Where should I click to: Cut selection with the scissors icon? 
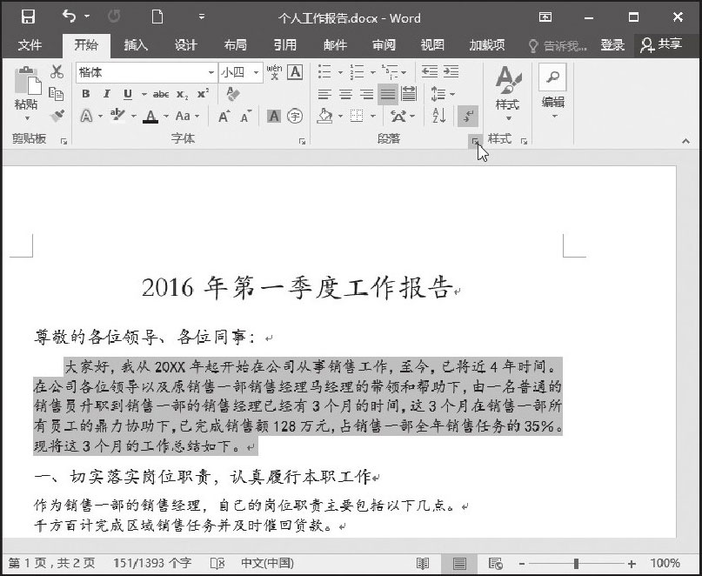(x=57, y=71)
